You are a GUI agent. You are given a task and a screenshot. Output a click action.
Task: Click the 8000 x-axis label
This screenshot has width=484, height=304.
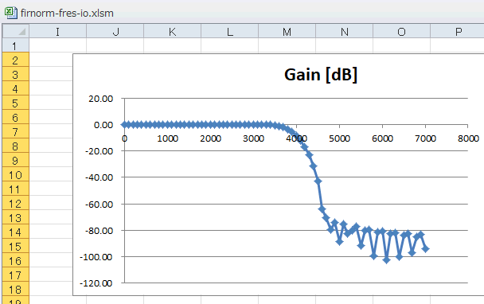pos(468,138)
